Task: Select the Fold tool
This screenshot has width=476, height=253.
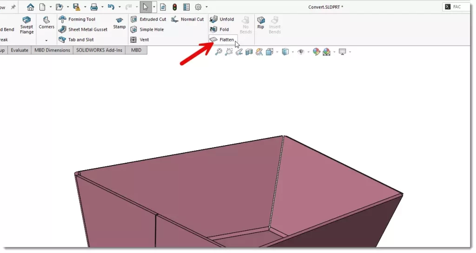Action: tap(220, 30)
